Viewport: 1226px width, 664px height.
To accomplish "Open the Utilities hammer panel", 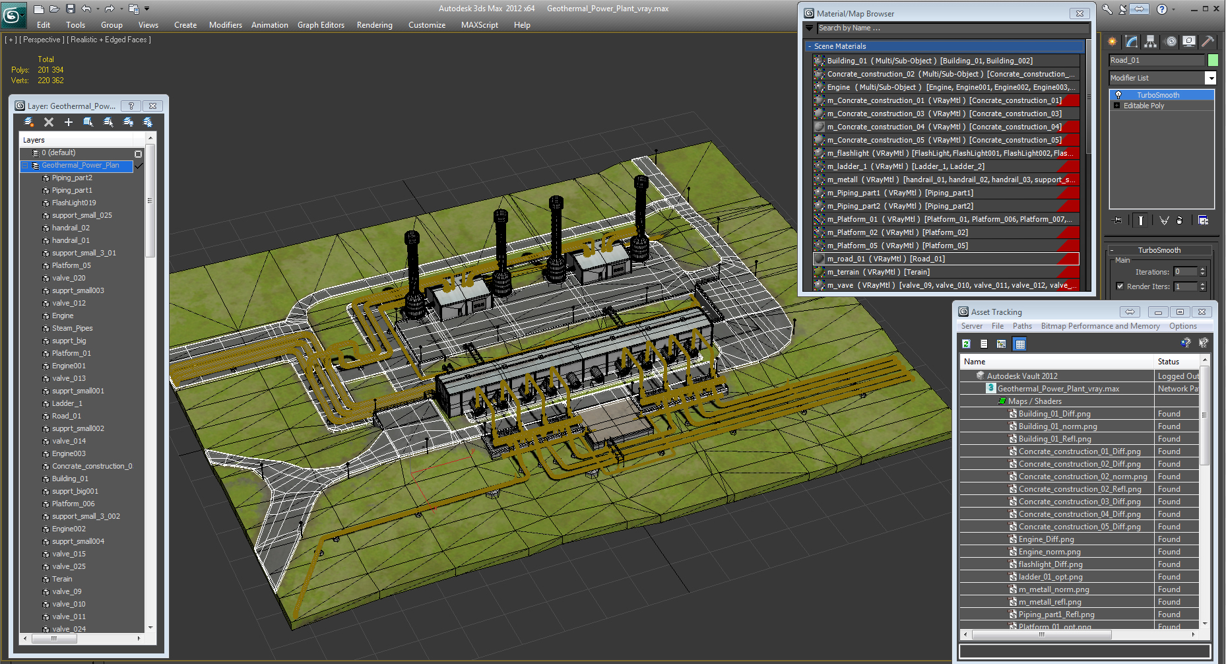I will (x=1208, y=41).
